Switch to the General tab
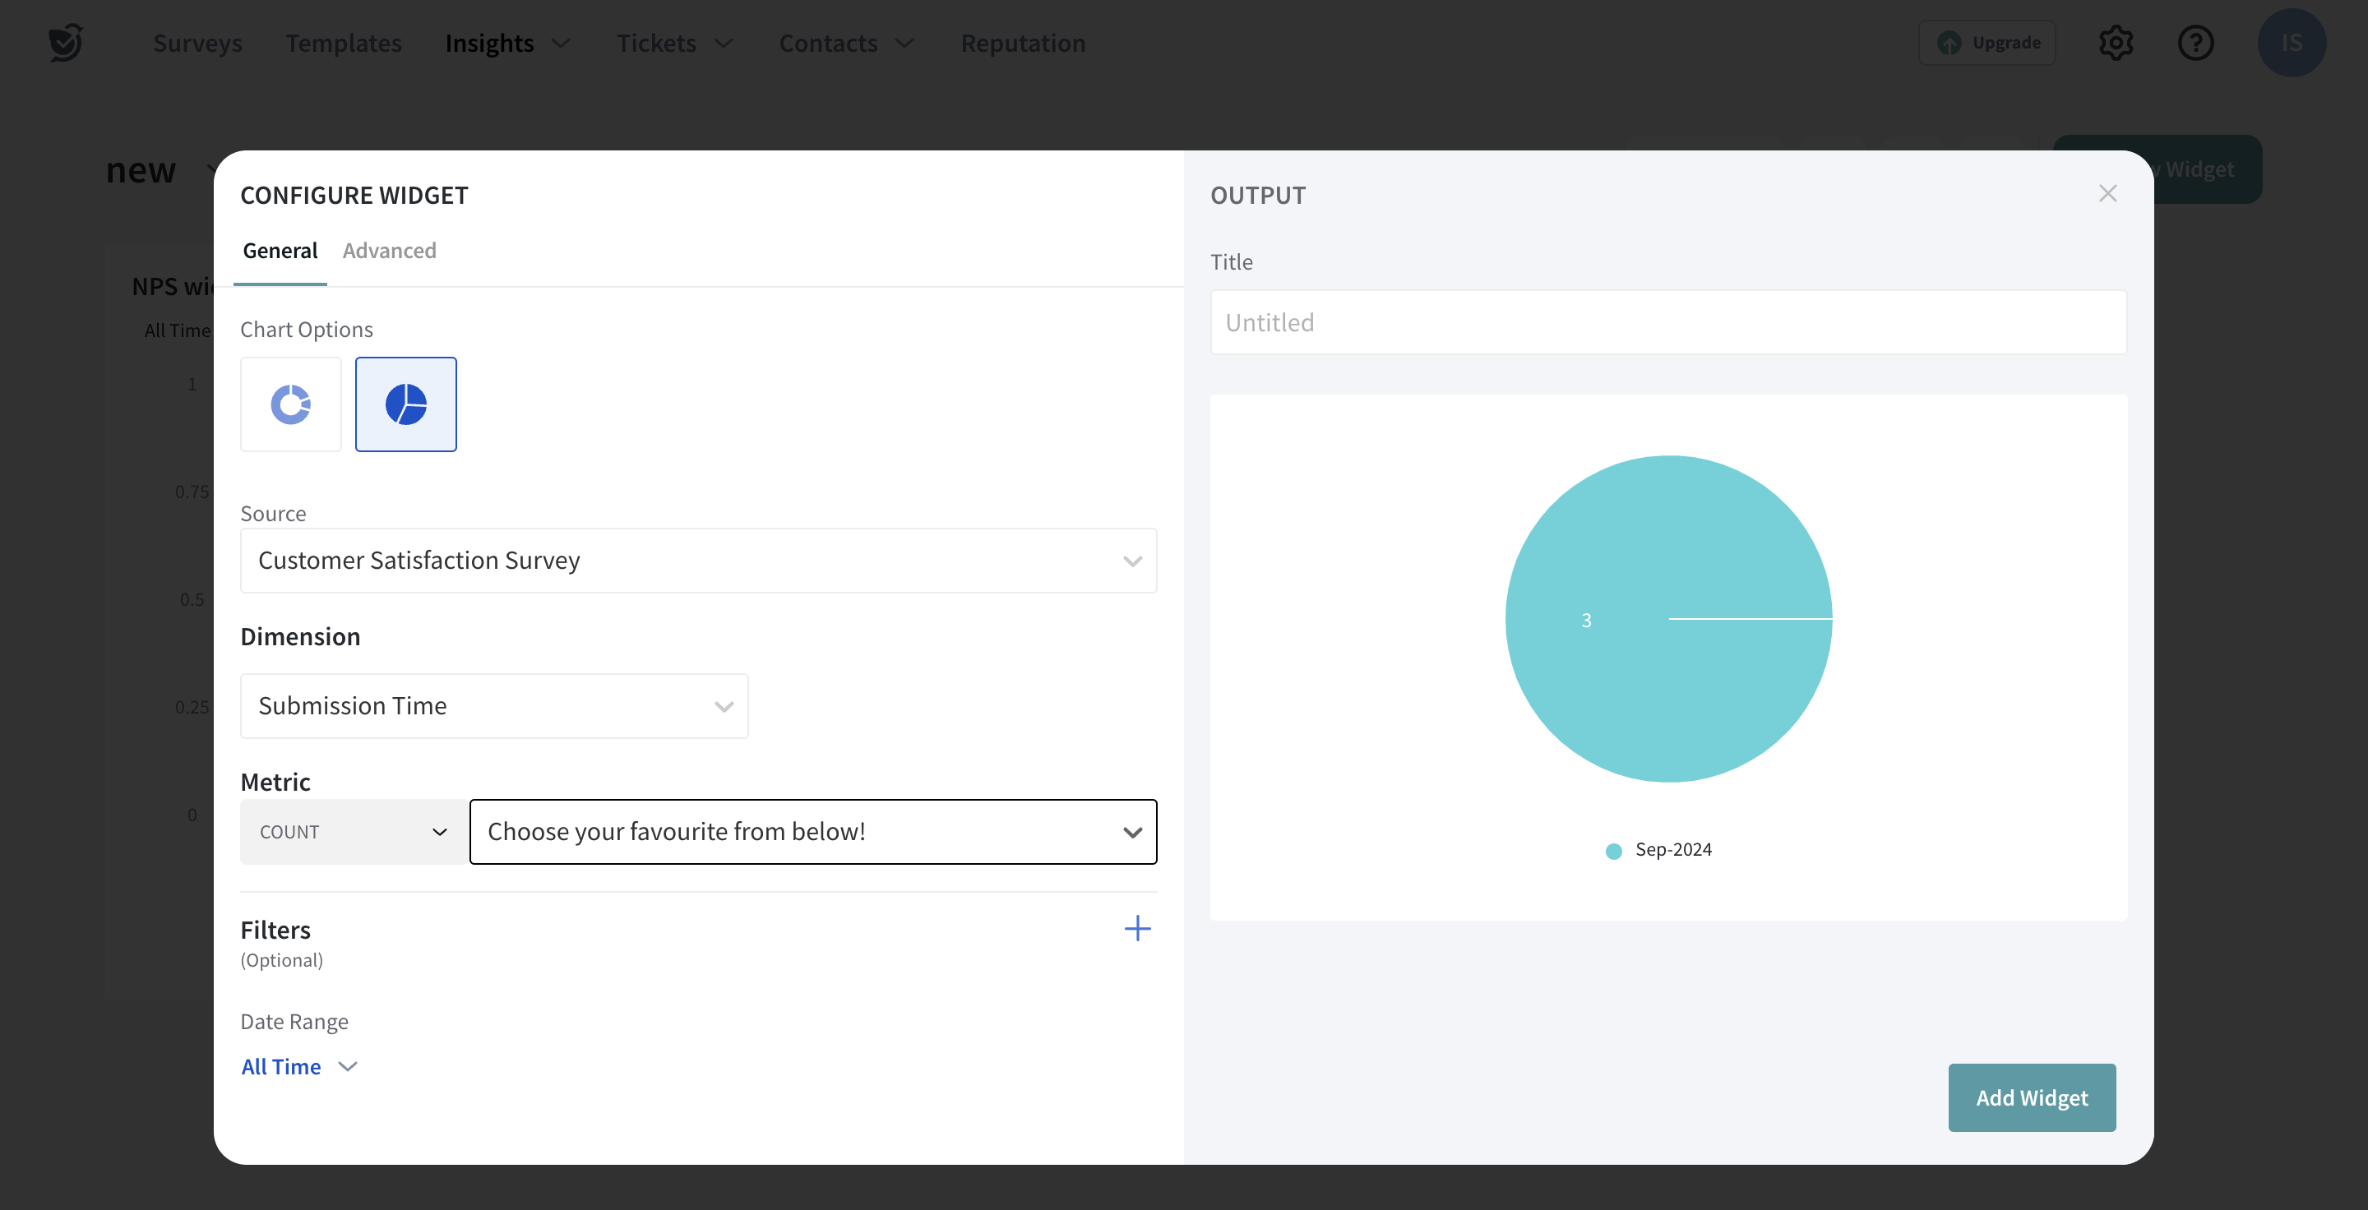 coord(280,251)
